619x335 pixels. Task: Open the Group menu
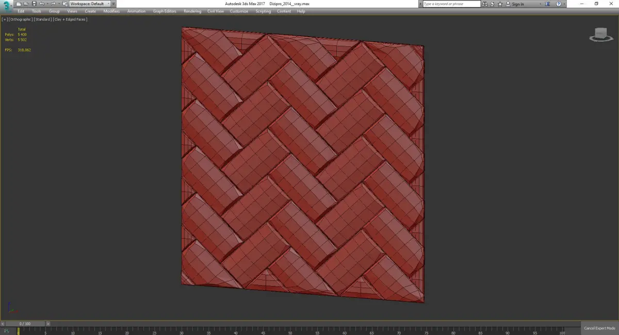coord(54,11)
